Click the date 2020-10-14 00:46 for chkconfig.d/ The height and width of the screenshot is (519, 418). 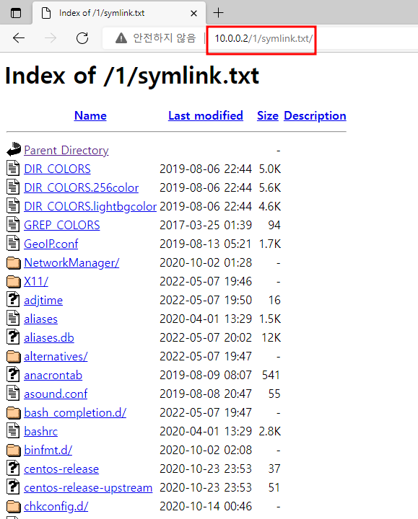point(206,507)
